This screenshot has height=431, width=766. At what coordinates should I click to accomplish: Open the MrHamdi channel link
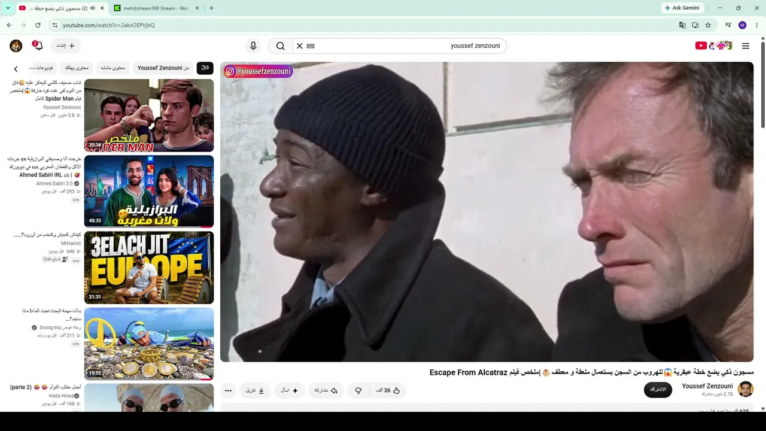point(71,243)
